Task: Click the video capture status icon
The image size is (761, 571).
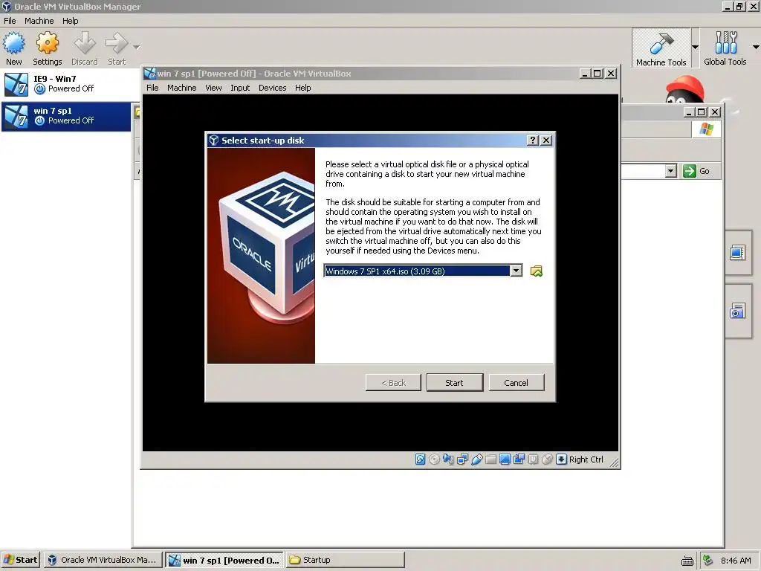Action: pos(519,459)
